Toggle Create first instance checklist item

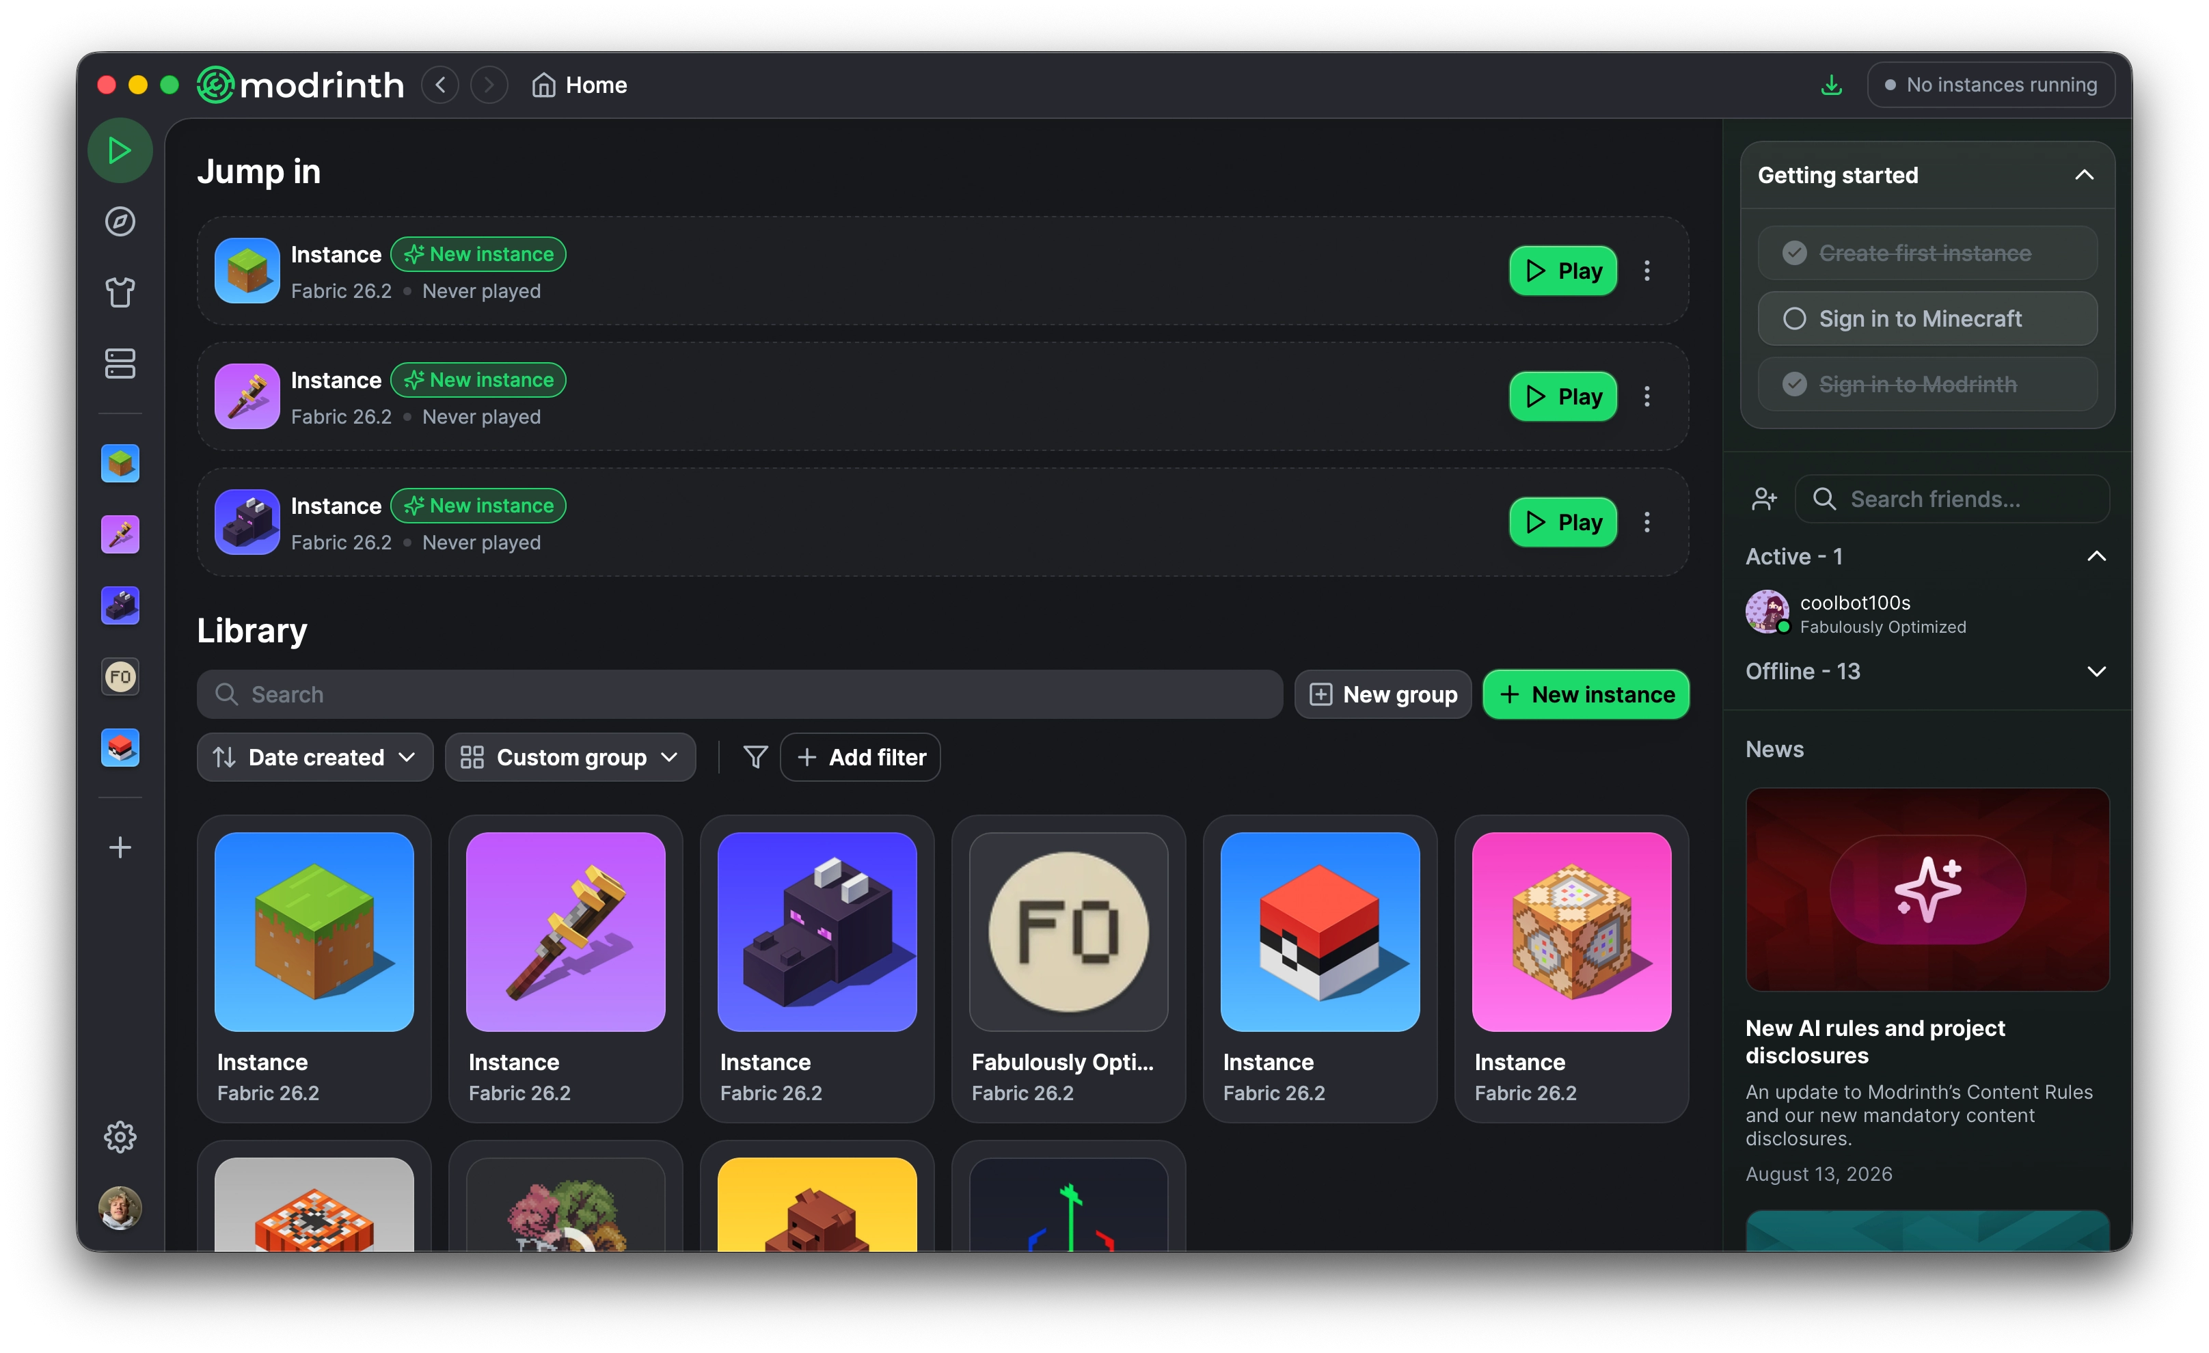point(1927,253)
